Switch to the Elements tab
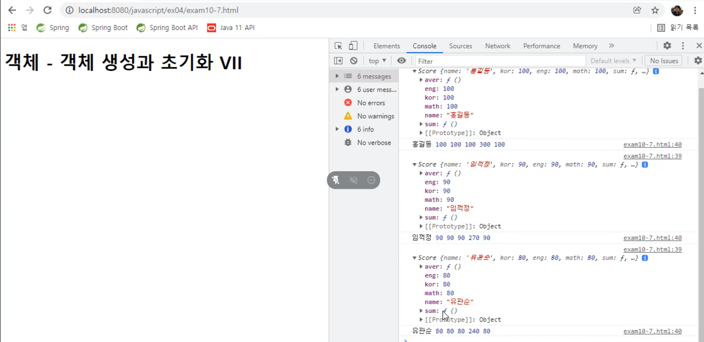This screenshot has width=704, height=342. click(x=387, y=46)
